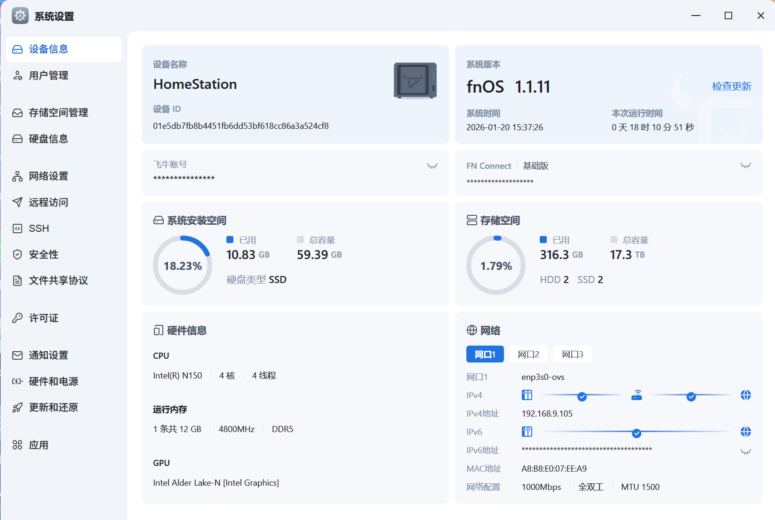Click the 检查更新 check update link

point(731,87)
